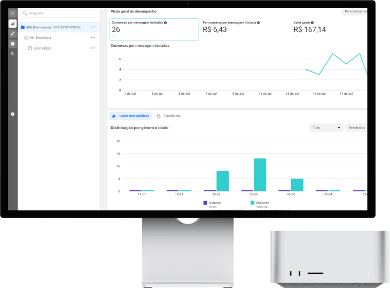390x288 pixels.
Task: Switch to the Plataforma tab
Action: pyautogui.click(x=168, y=116)
